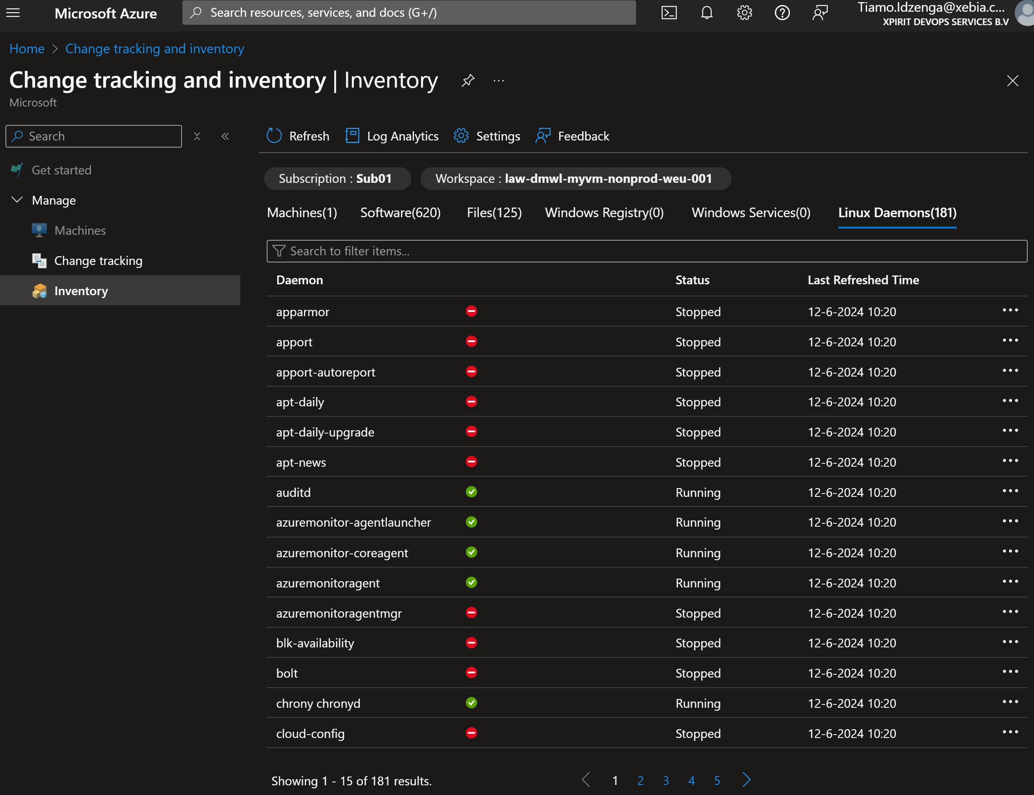Open Get started in the sidebar
Viewport: 1034px width, 795px height.
point(62,170)
